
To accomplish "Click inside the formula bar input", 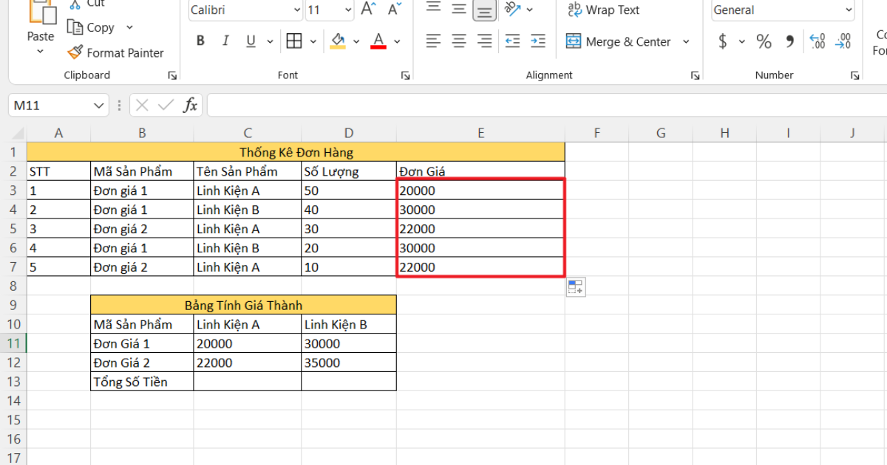I will click(547, 106).
